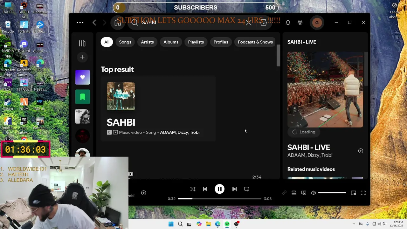Filter results by Profiles
Screen dimensions: 407x229
[x=221, y=42]
